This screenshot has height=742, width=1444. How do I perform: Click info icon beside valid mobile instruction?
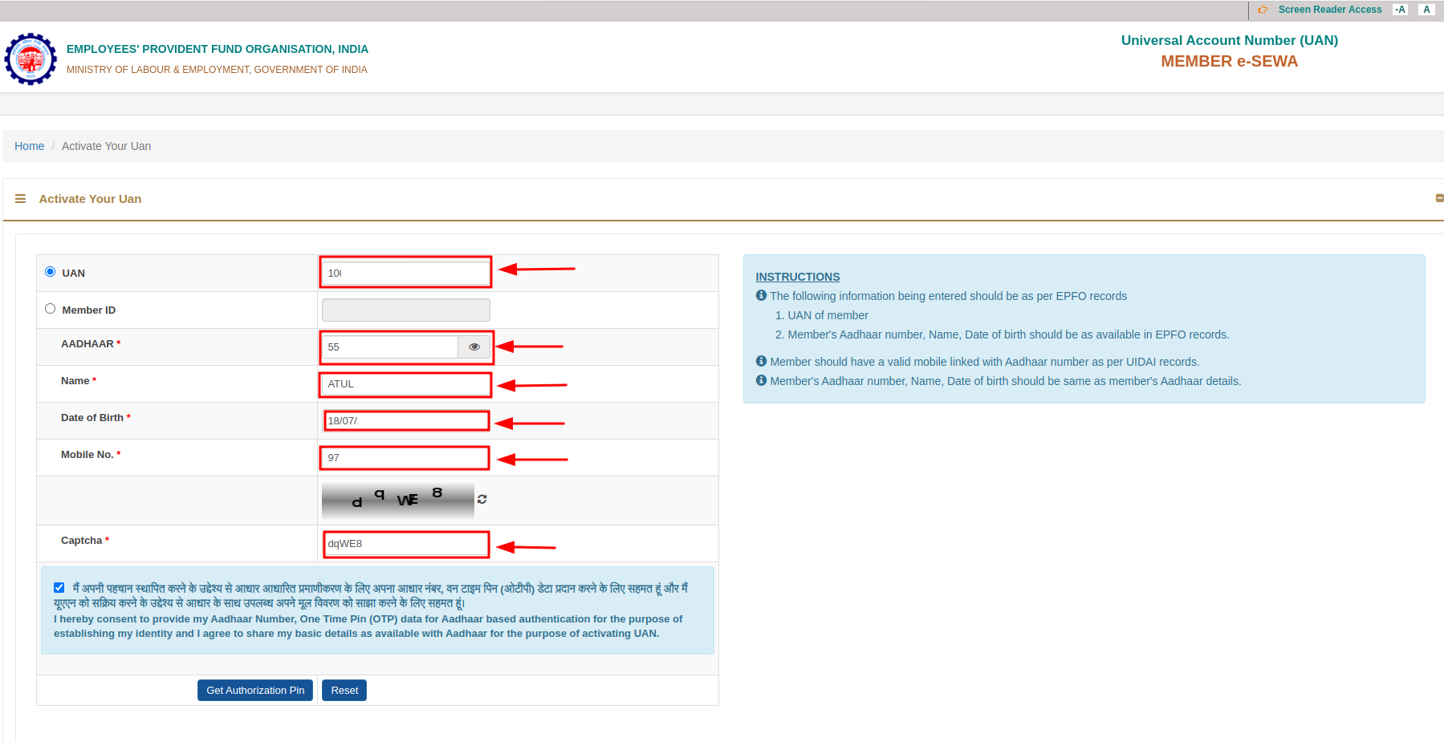tap(761, 361)
